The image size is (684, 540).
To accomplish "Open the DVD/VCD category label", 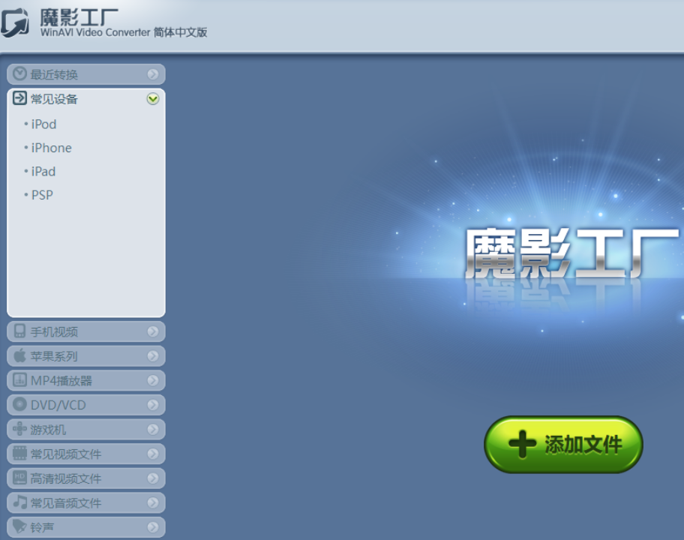I will coord(58,405).
